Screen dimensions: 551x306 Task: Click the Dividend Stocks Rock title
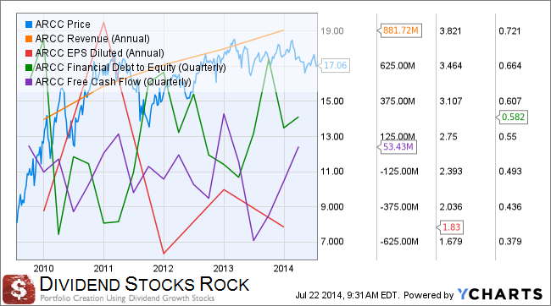[144, 284]
